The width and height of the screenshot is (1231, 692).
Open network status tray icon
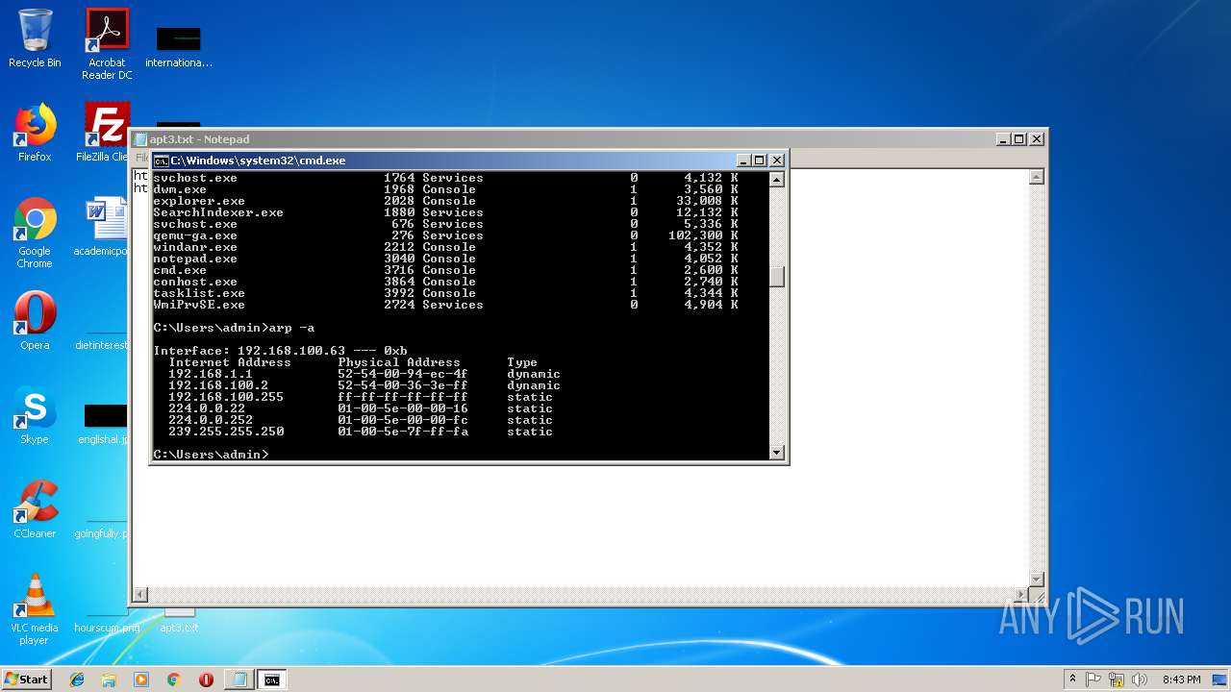[1117, 680]
